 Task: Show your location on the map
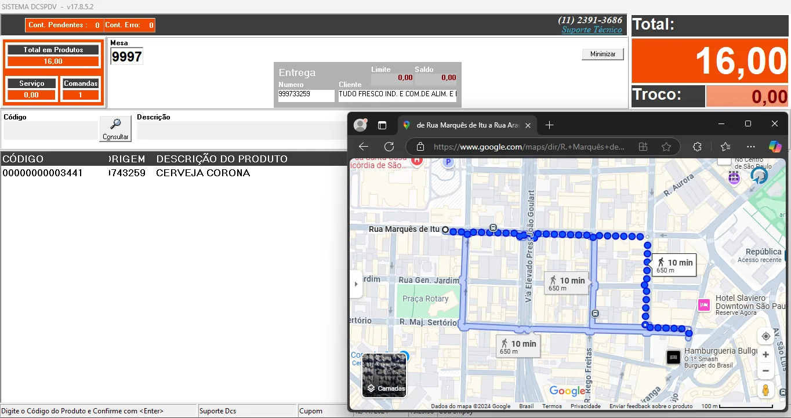[765, 336]
